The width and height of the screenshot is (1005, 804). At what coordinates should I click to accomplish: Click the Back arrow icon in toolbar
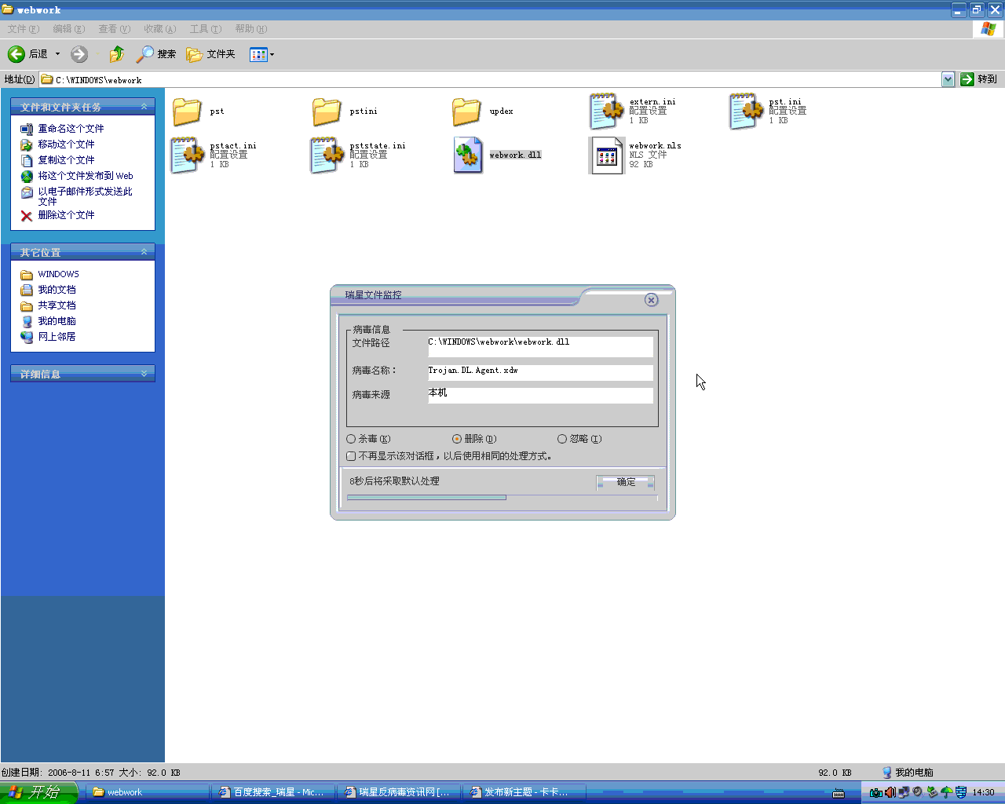point(16,54)
